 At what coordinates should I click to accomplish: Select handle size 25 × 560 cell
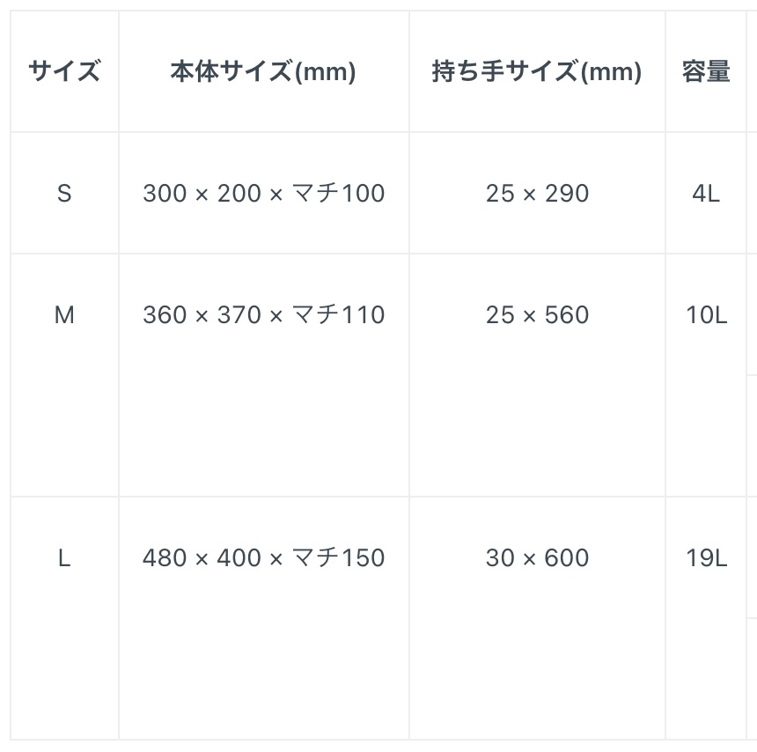[x=537, y=314]
